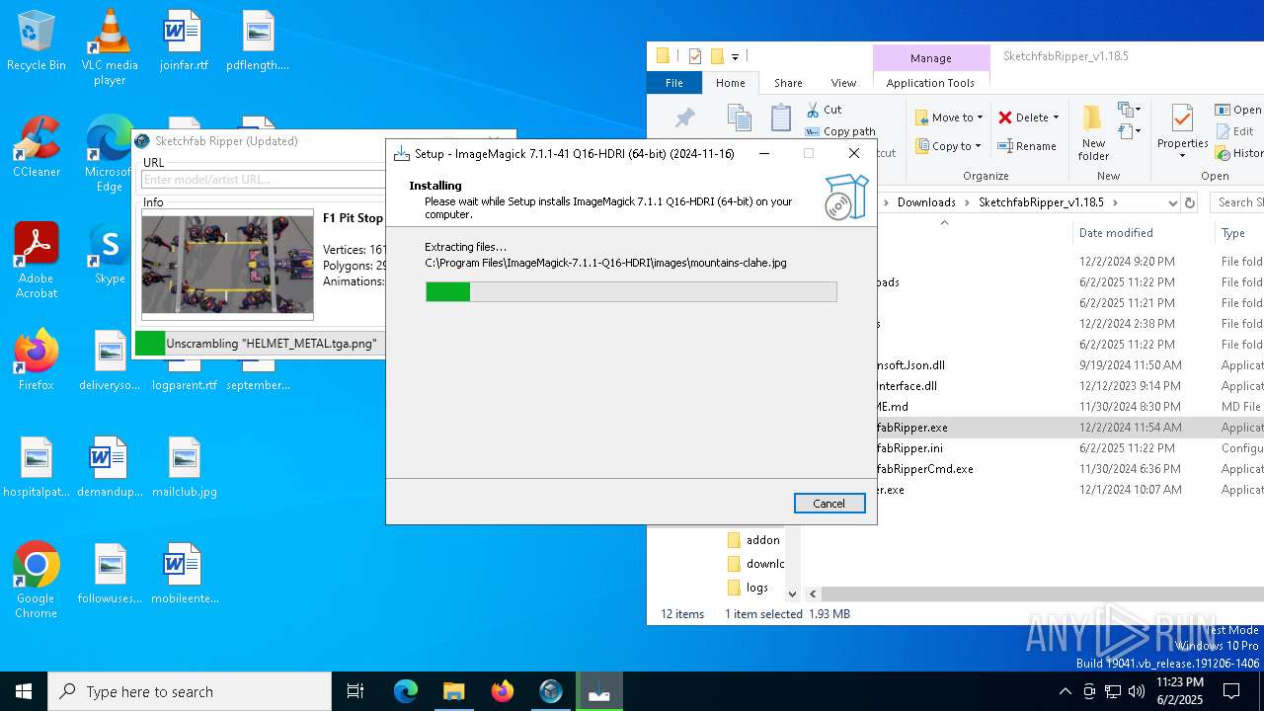Viewport: 1264px width, 711px height.
Task: Select mailclub.jpg on the desktop
Action: [184, 466]
